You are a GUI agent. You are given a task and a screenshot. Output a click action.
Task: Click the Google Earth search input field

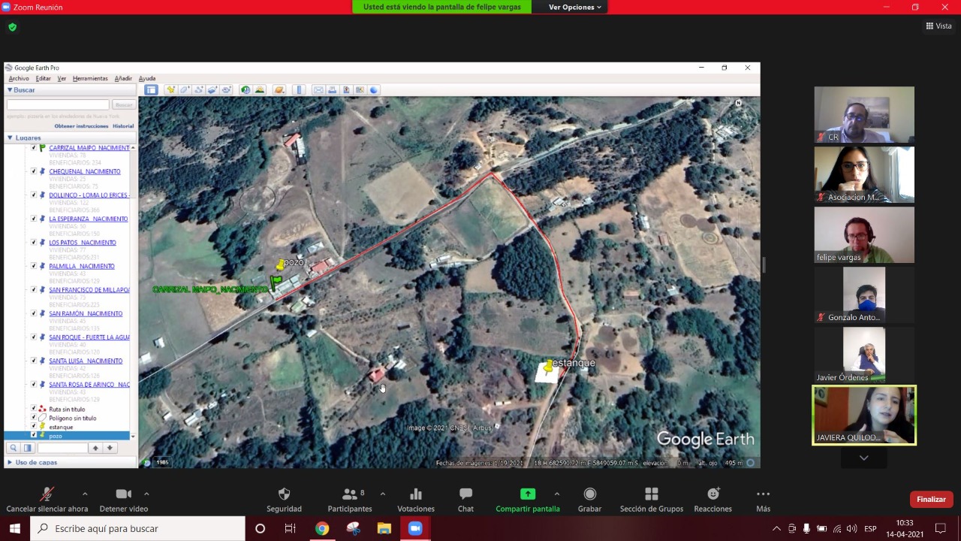(58, 105)
